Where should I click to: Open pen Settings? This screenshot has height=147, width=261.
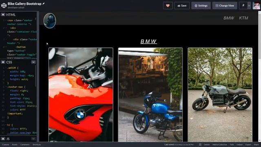(201, 6)
